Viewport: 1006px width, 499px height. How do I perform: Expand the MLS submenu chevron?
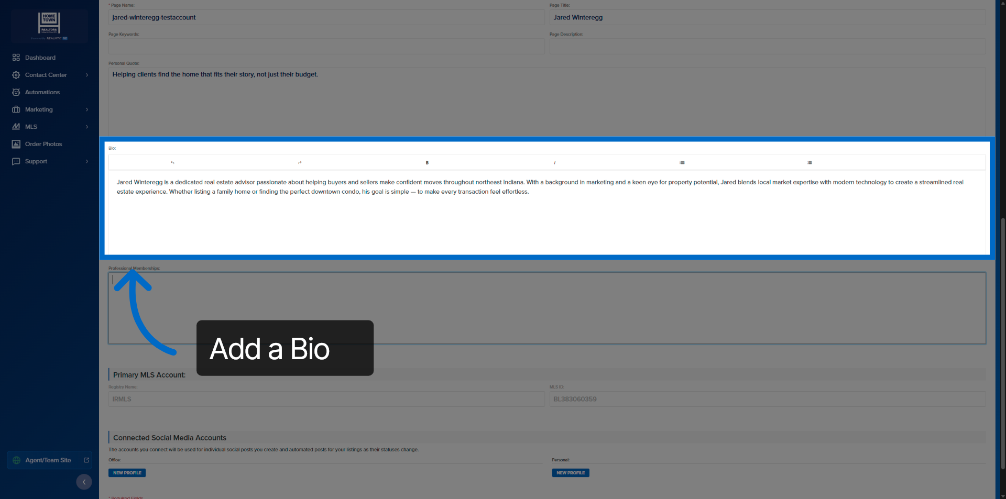pyautogui.click(x=87, y=127)
